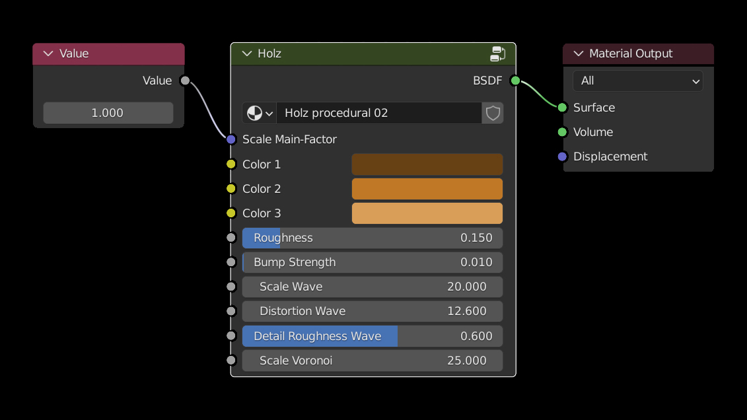The image size is (747, 420).
Task: Click the node group edit icon on Holz
Action: (498, 53)
